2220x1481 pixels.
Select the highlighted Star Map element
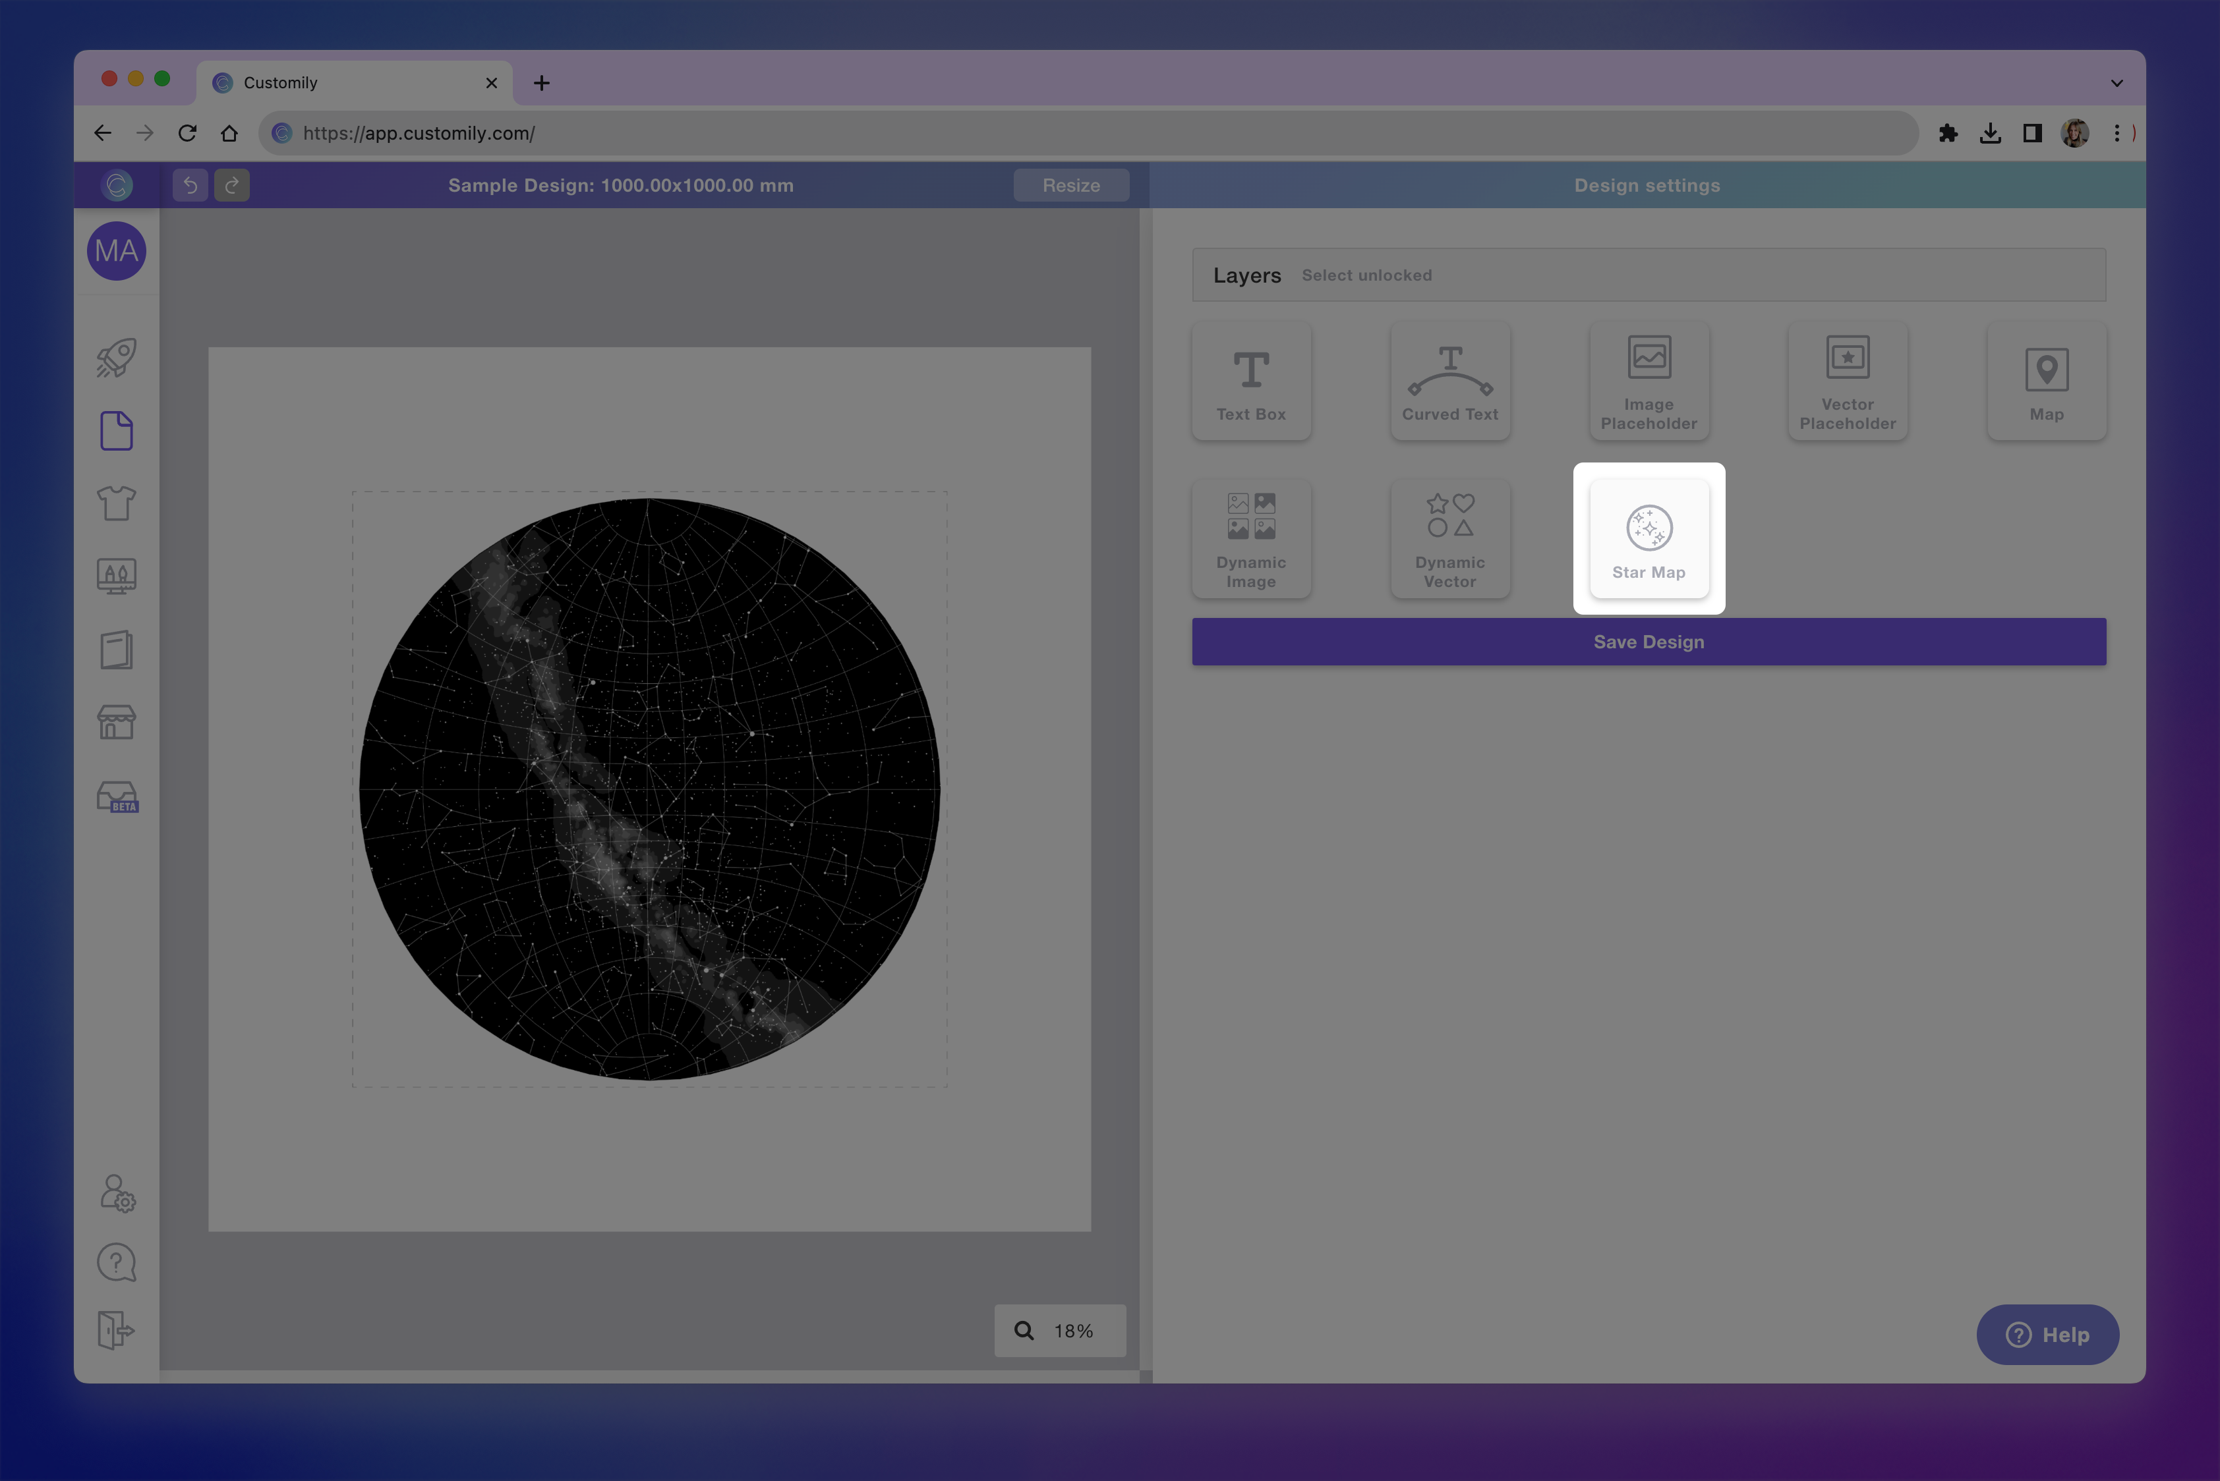click(1649, 538)
